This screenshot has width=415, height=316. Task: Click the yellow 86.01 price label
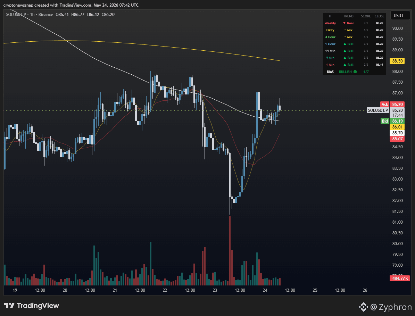pyautogui.click(x=397, y=127)
